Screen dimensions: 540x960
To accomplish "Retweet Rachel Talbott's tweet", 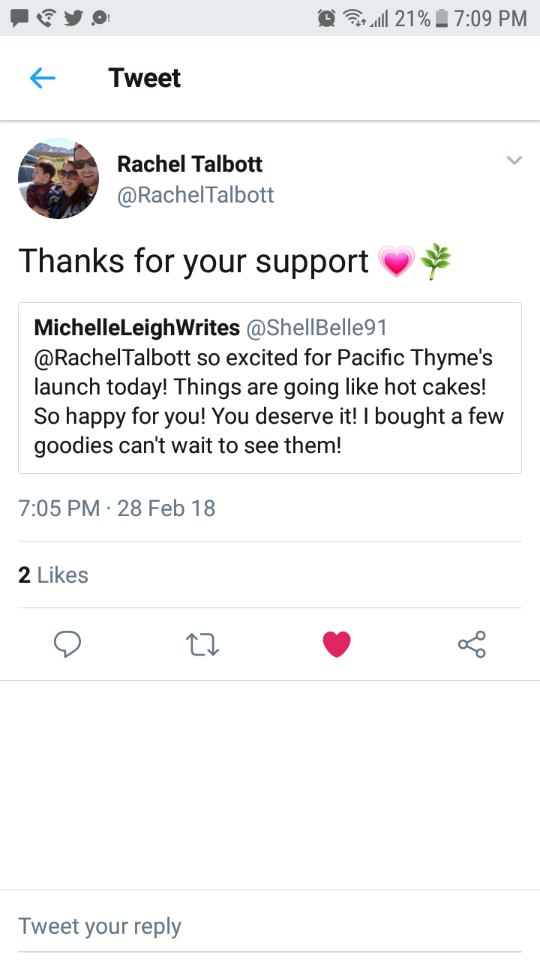I will coord(202,643).
